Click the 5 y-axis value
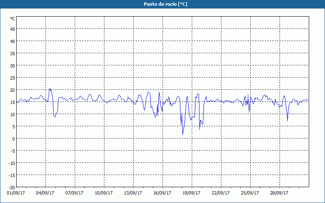 click(14, 127)
